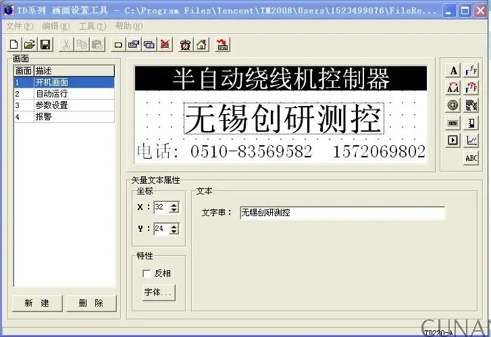The height and width of the screenshot is (337, 491).
Task: Open the 工具(T) menu
Action: click(x=93, y=26)
